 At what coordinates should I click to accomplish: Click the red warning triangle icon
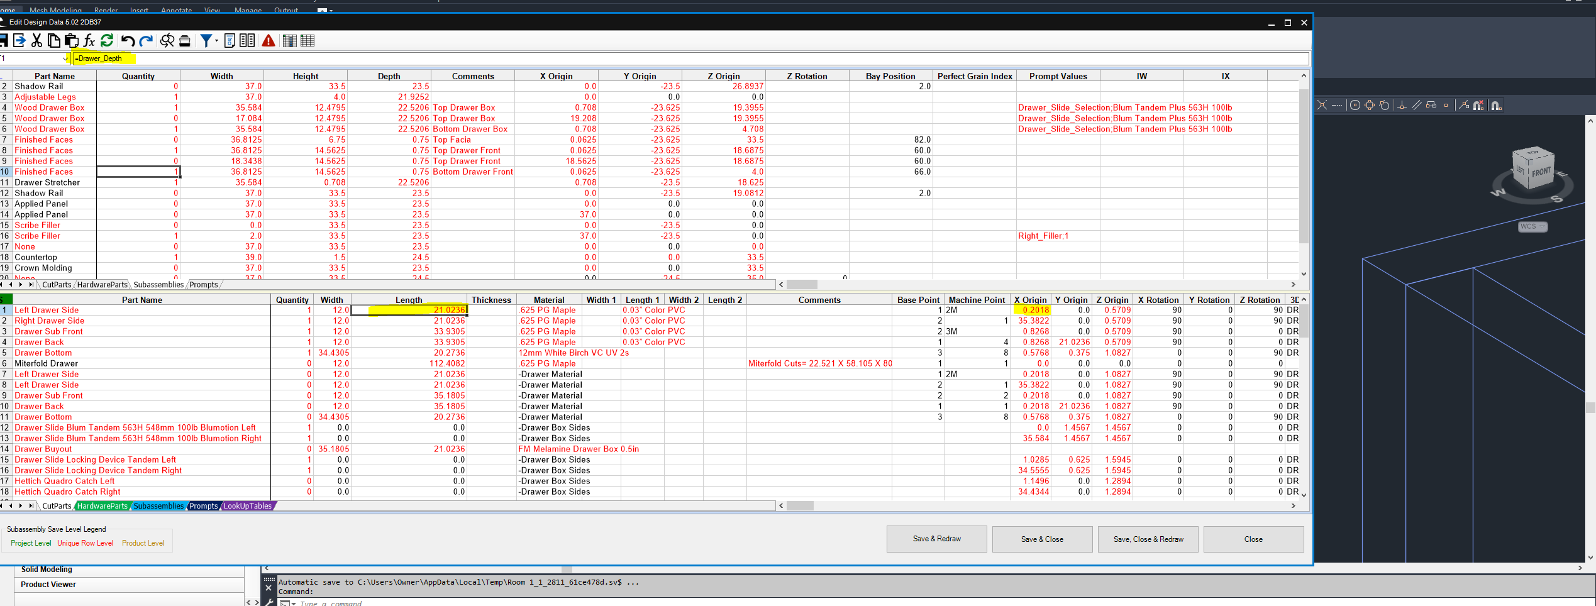point(269,41)
